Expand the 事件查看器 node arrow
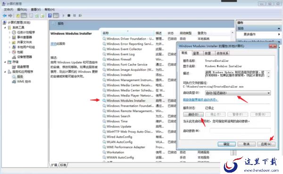Screen dimensions: 283x174 tap(10, 37)
